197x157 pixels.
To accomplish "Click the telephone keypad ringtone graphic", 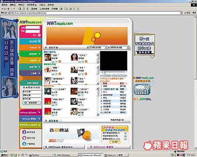I will (x=142, y=89).
